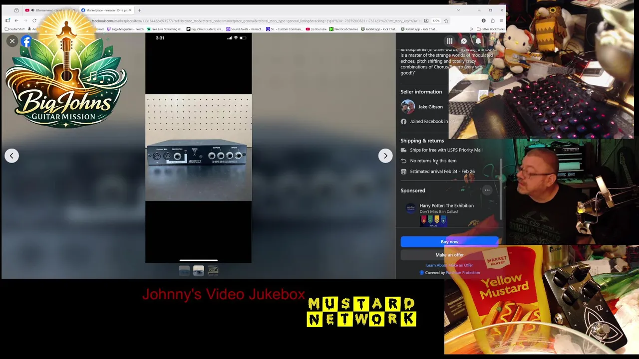Click Jake Gibson's profile picture
The width and height of the screenshot is (639, 359).
click(407, 107)
